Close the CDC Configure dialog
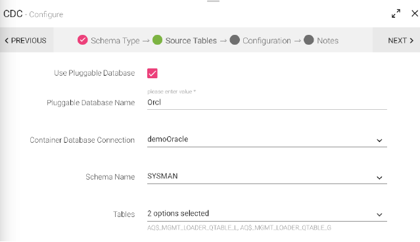420x242 pixels. point(415,13)
